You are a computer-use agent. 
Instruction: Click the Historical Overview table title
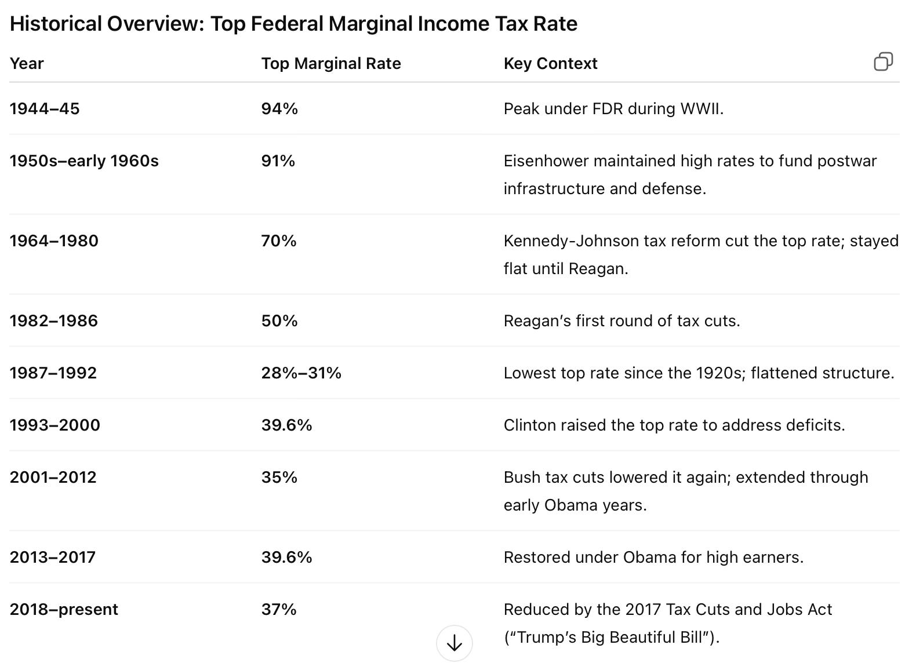pos(294,24)
